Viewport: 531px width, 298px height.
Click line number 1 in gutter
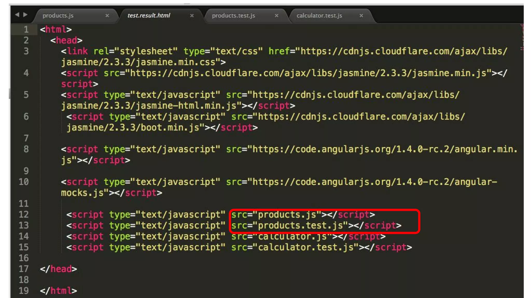[x=26, y=29]
